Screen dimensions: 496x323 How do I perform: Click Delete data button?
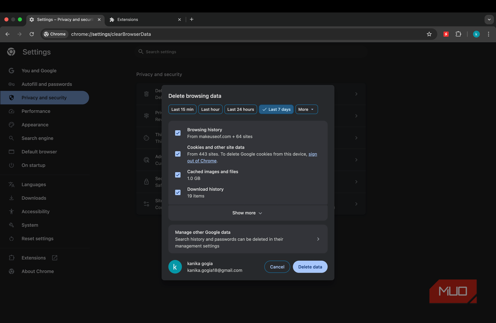click(310, 267)
